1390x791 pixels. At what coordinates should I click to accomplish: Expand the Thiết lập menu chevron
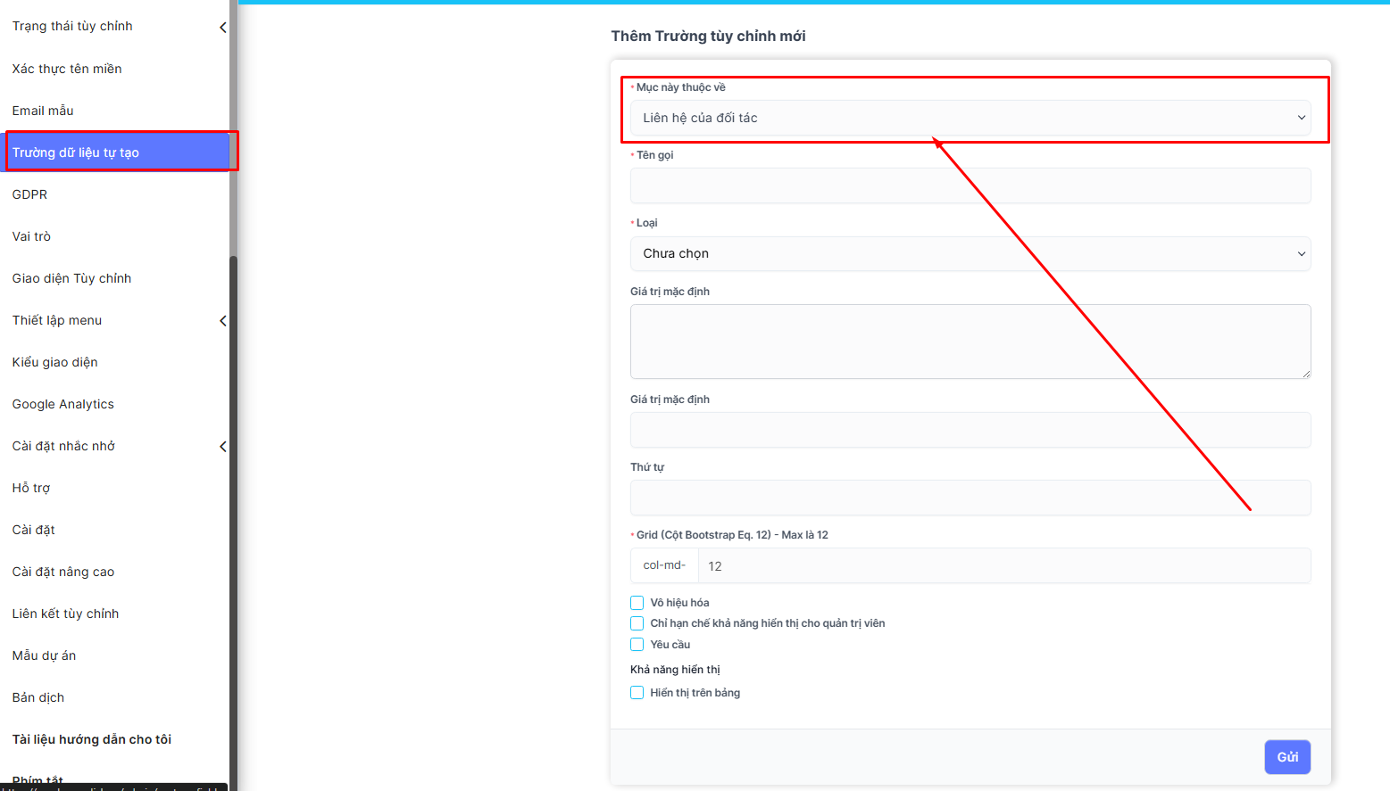pos(222,321)
